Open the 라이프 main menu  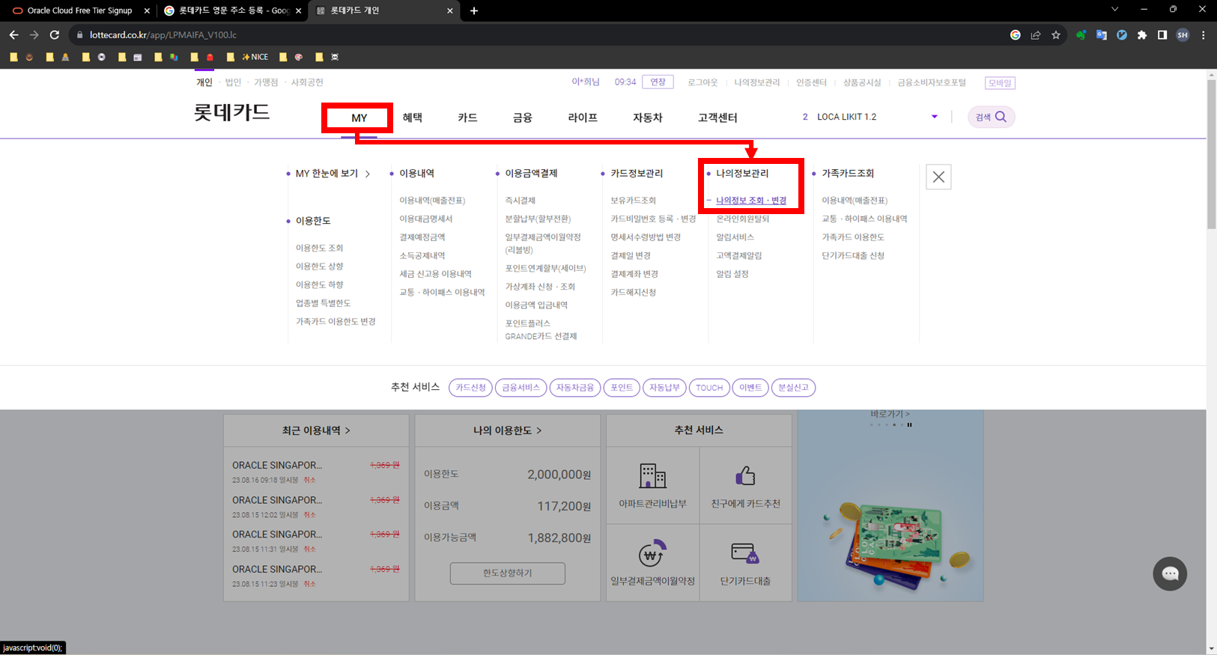583,118
